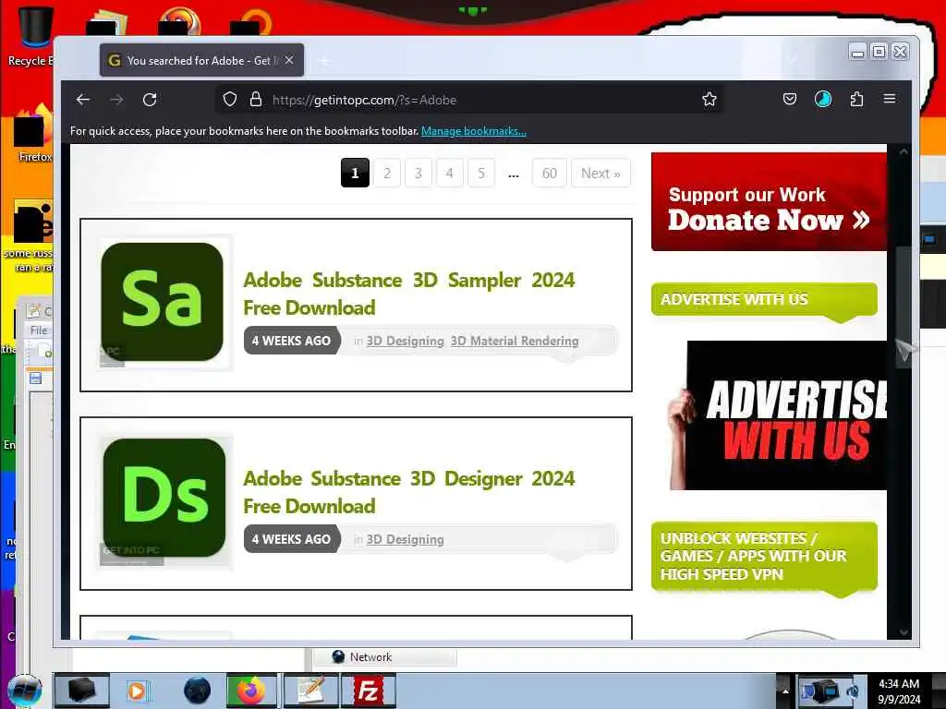Image resolution: width=946 pixels, height=709 pixels.
Task: Click the Next » pagination button
Action: click(600, 173)
